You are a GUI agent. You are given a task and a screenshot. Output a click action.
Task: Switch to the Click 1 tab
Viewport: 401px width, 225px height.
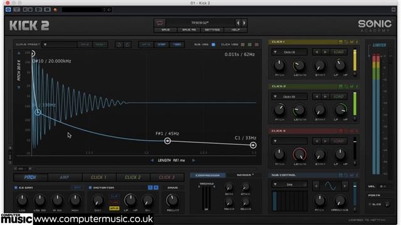pos(99,177)
